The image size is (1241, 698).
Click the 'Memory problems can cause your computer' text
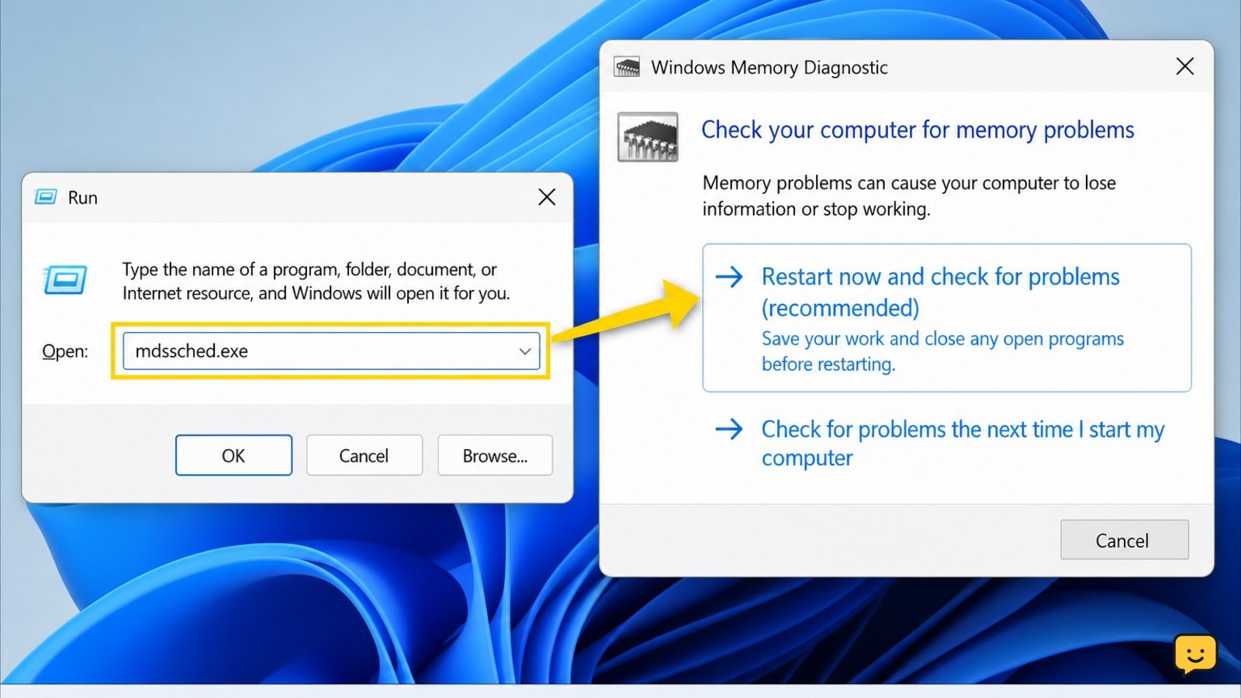pos(909,195)
